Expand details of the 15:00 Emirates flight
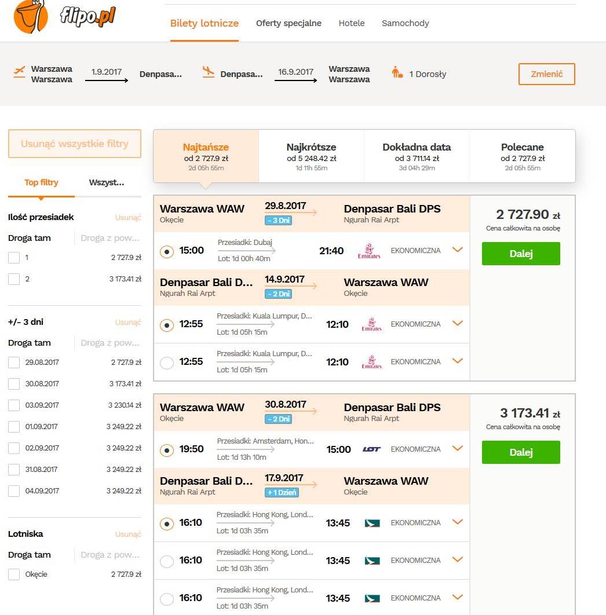 coord(458,250)
